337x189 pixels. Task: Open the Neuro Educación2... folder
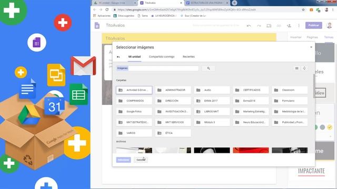point(251,122)
